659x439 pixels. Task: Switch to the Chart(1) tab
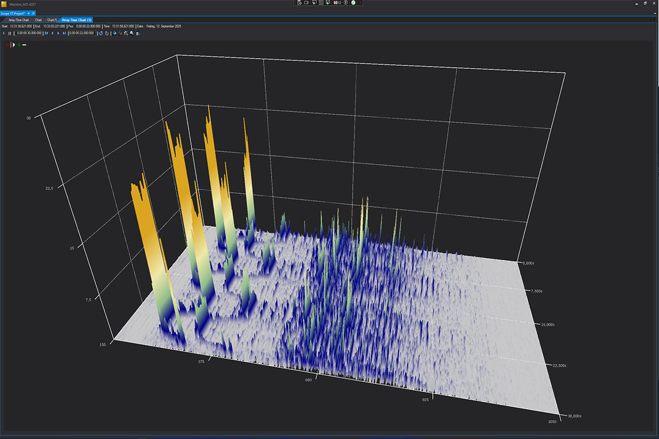tap(52, 20)
